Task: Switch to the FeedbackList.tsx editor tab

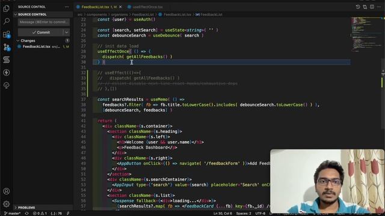Action: coord(99,7)
